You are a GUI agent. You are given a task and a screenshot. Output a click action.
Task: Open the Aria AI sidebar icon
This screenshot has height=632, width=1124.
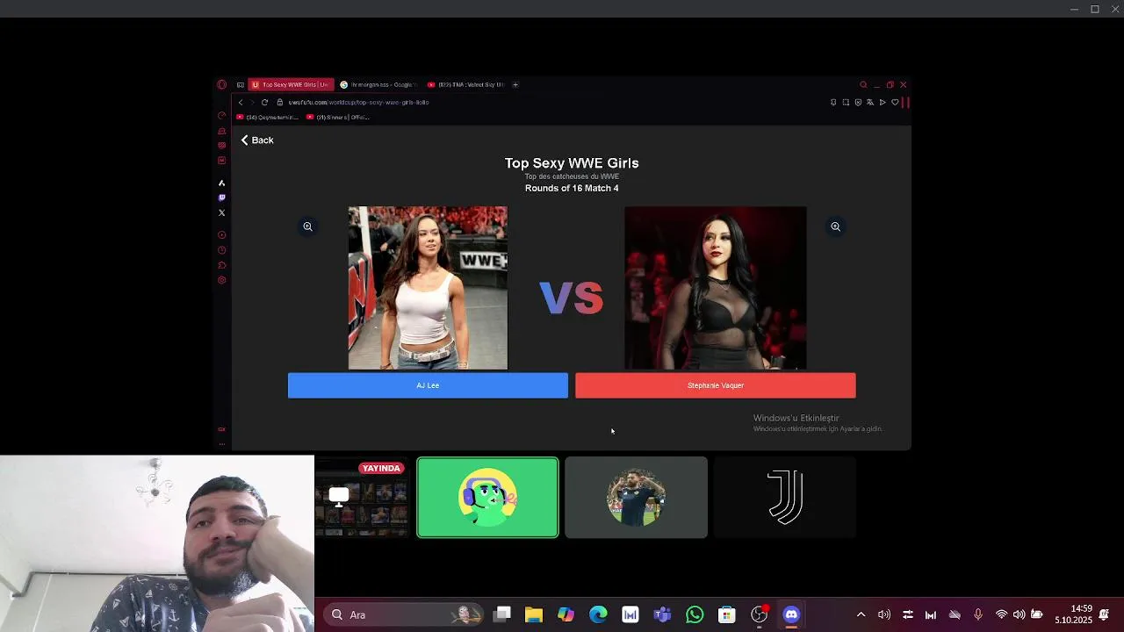tap(221, 183)
